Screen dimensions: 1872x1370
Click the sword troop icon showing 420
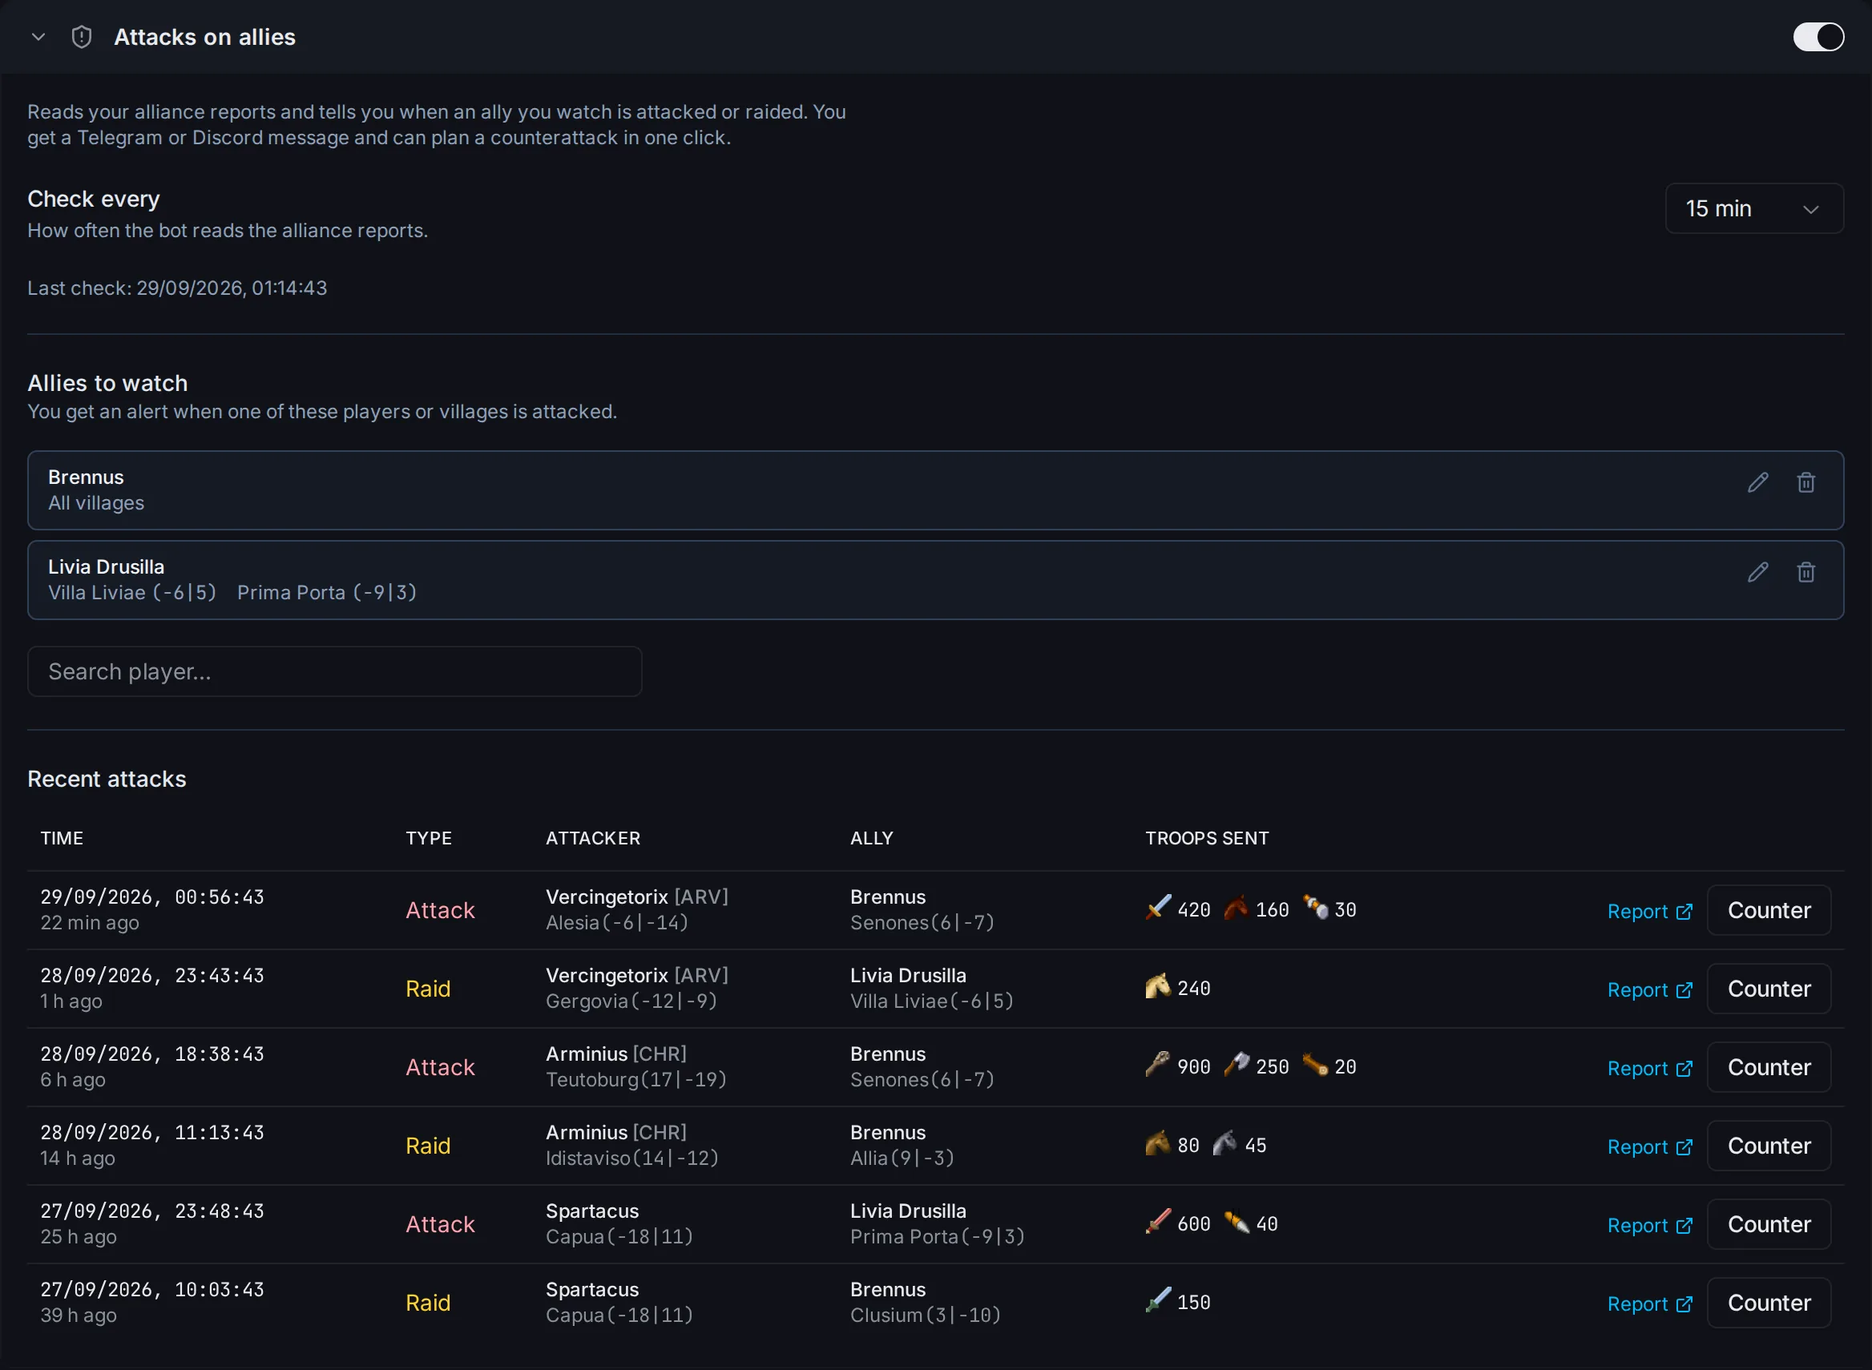[x=1158, y=907]
